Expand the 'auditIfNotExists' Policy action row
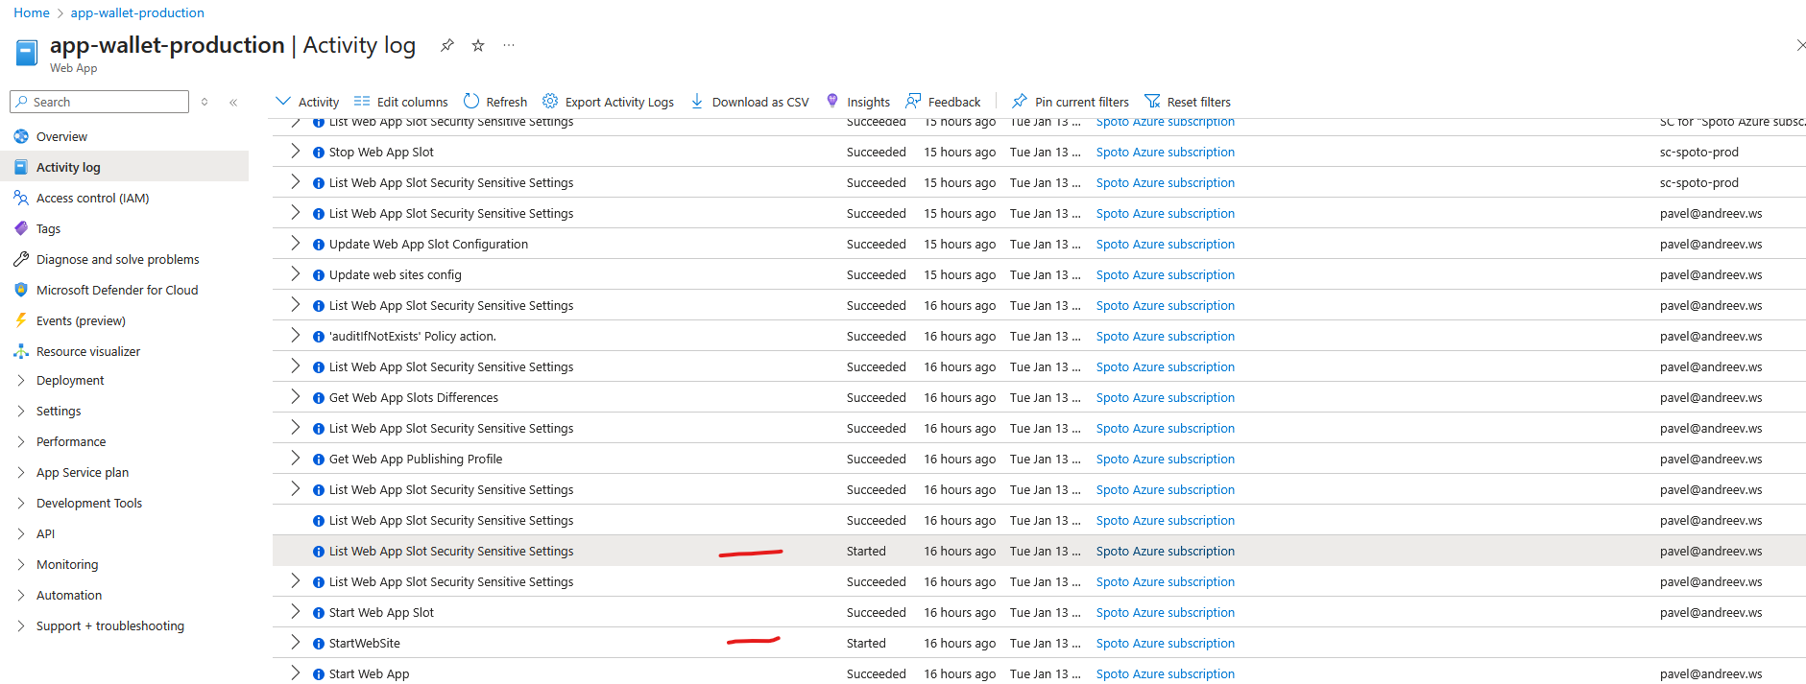Screen dimensions: 1806x684 [x=295, y=336]
